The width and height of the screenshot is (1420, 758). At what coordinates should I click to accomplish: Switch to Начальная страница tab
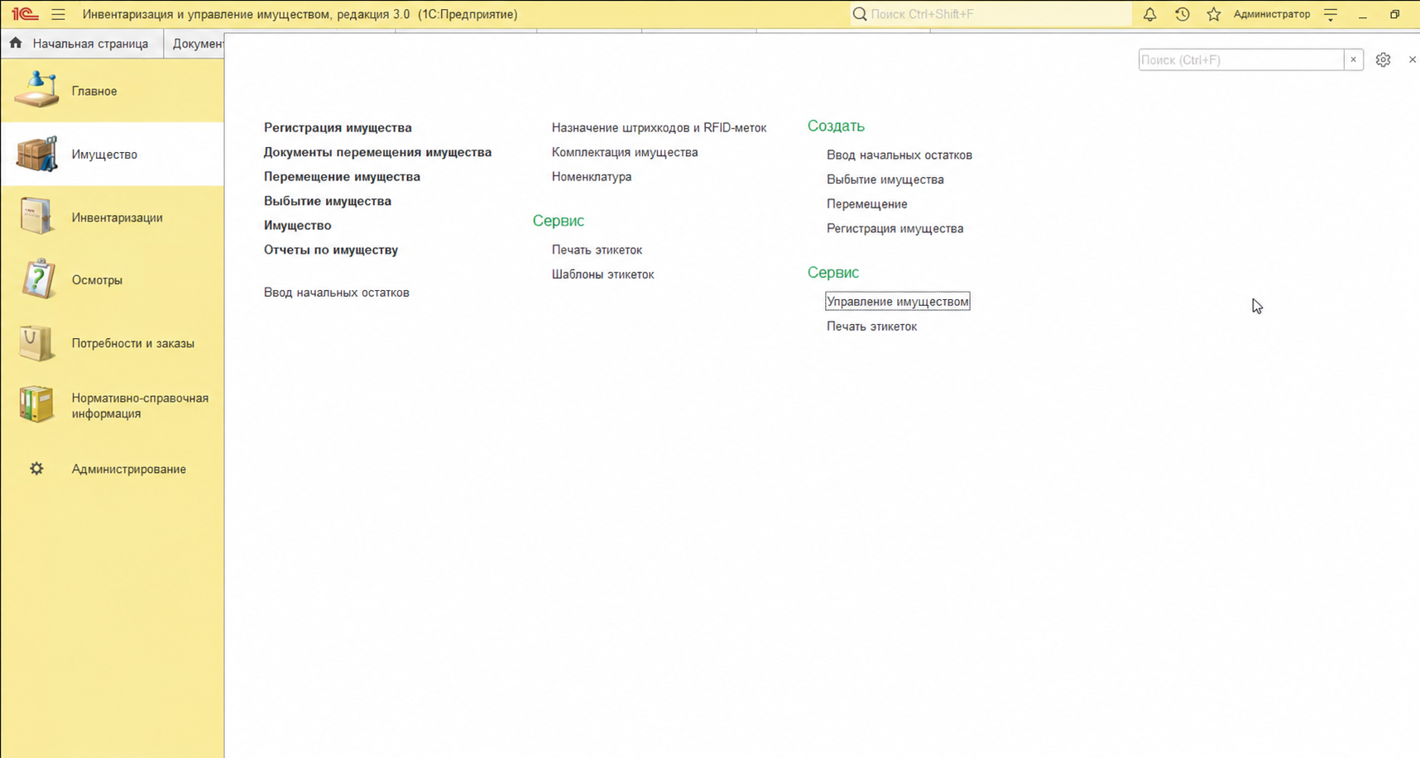click(81, 44)
